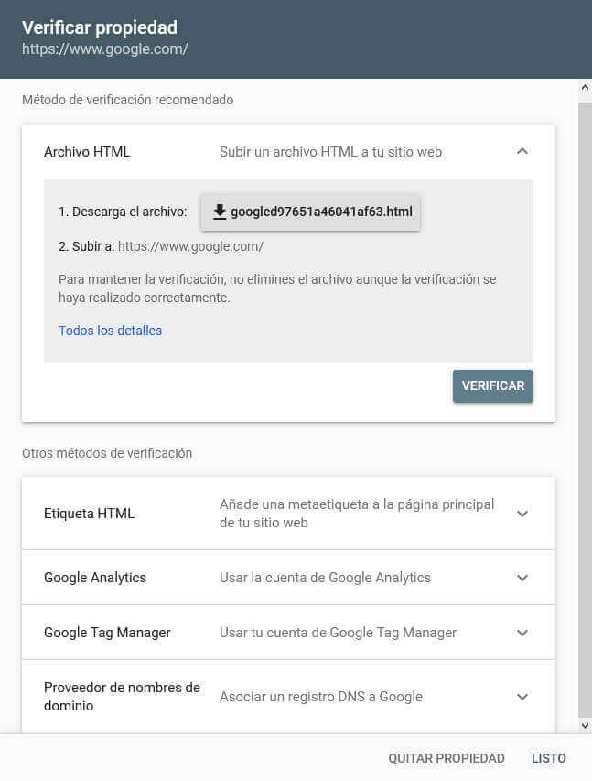Download the googled97651a46041af63.html file

pos(310,212)
